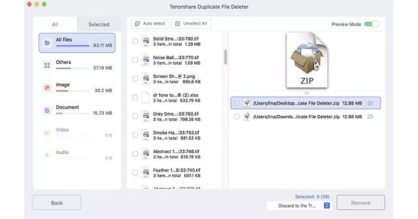Check the dr fone (2).xlsx checkbox

pos(135,97)
